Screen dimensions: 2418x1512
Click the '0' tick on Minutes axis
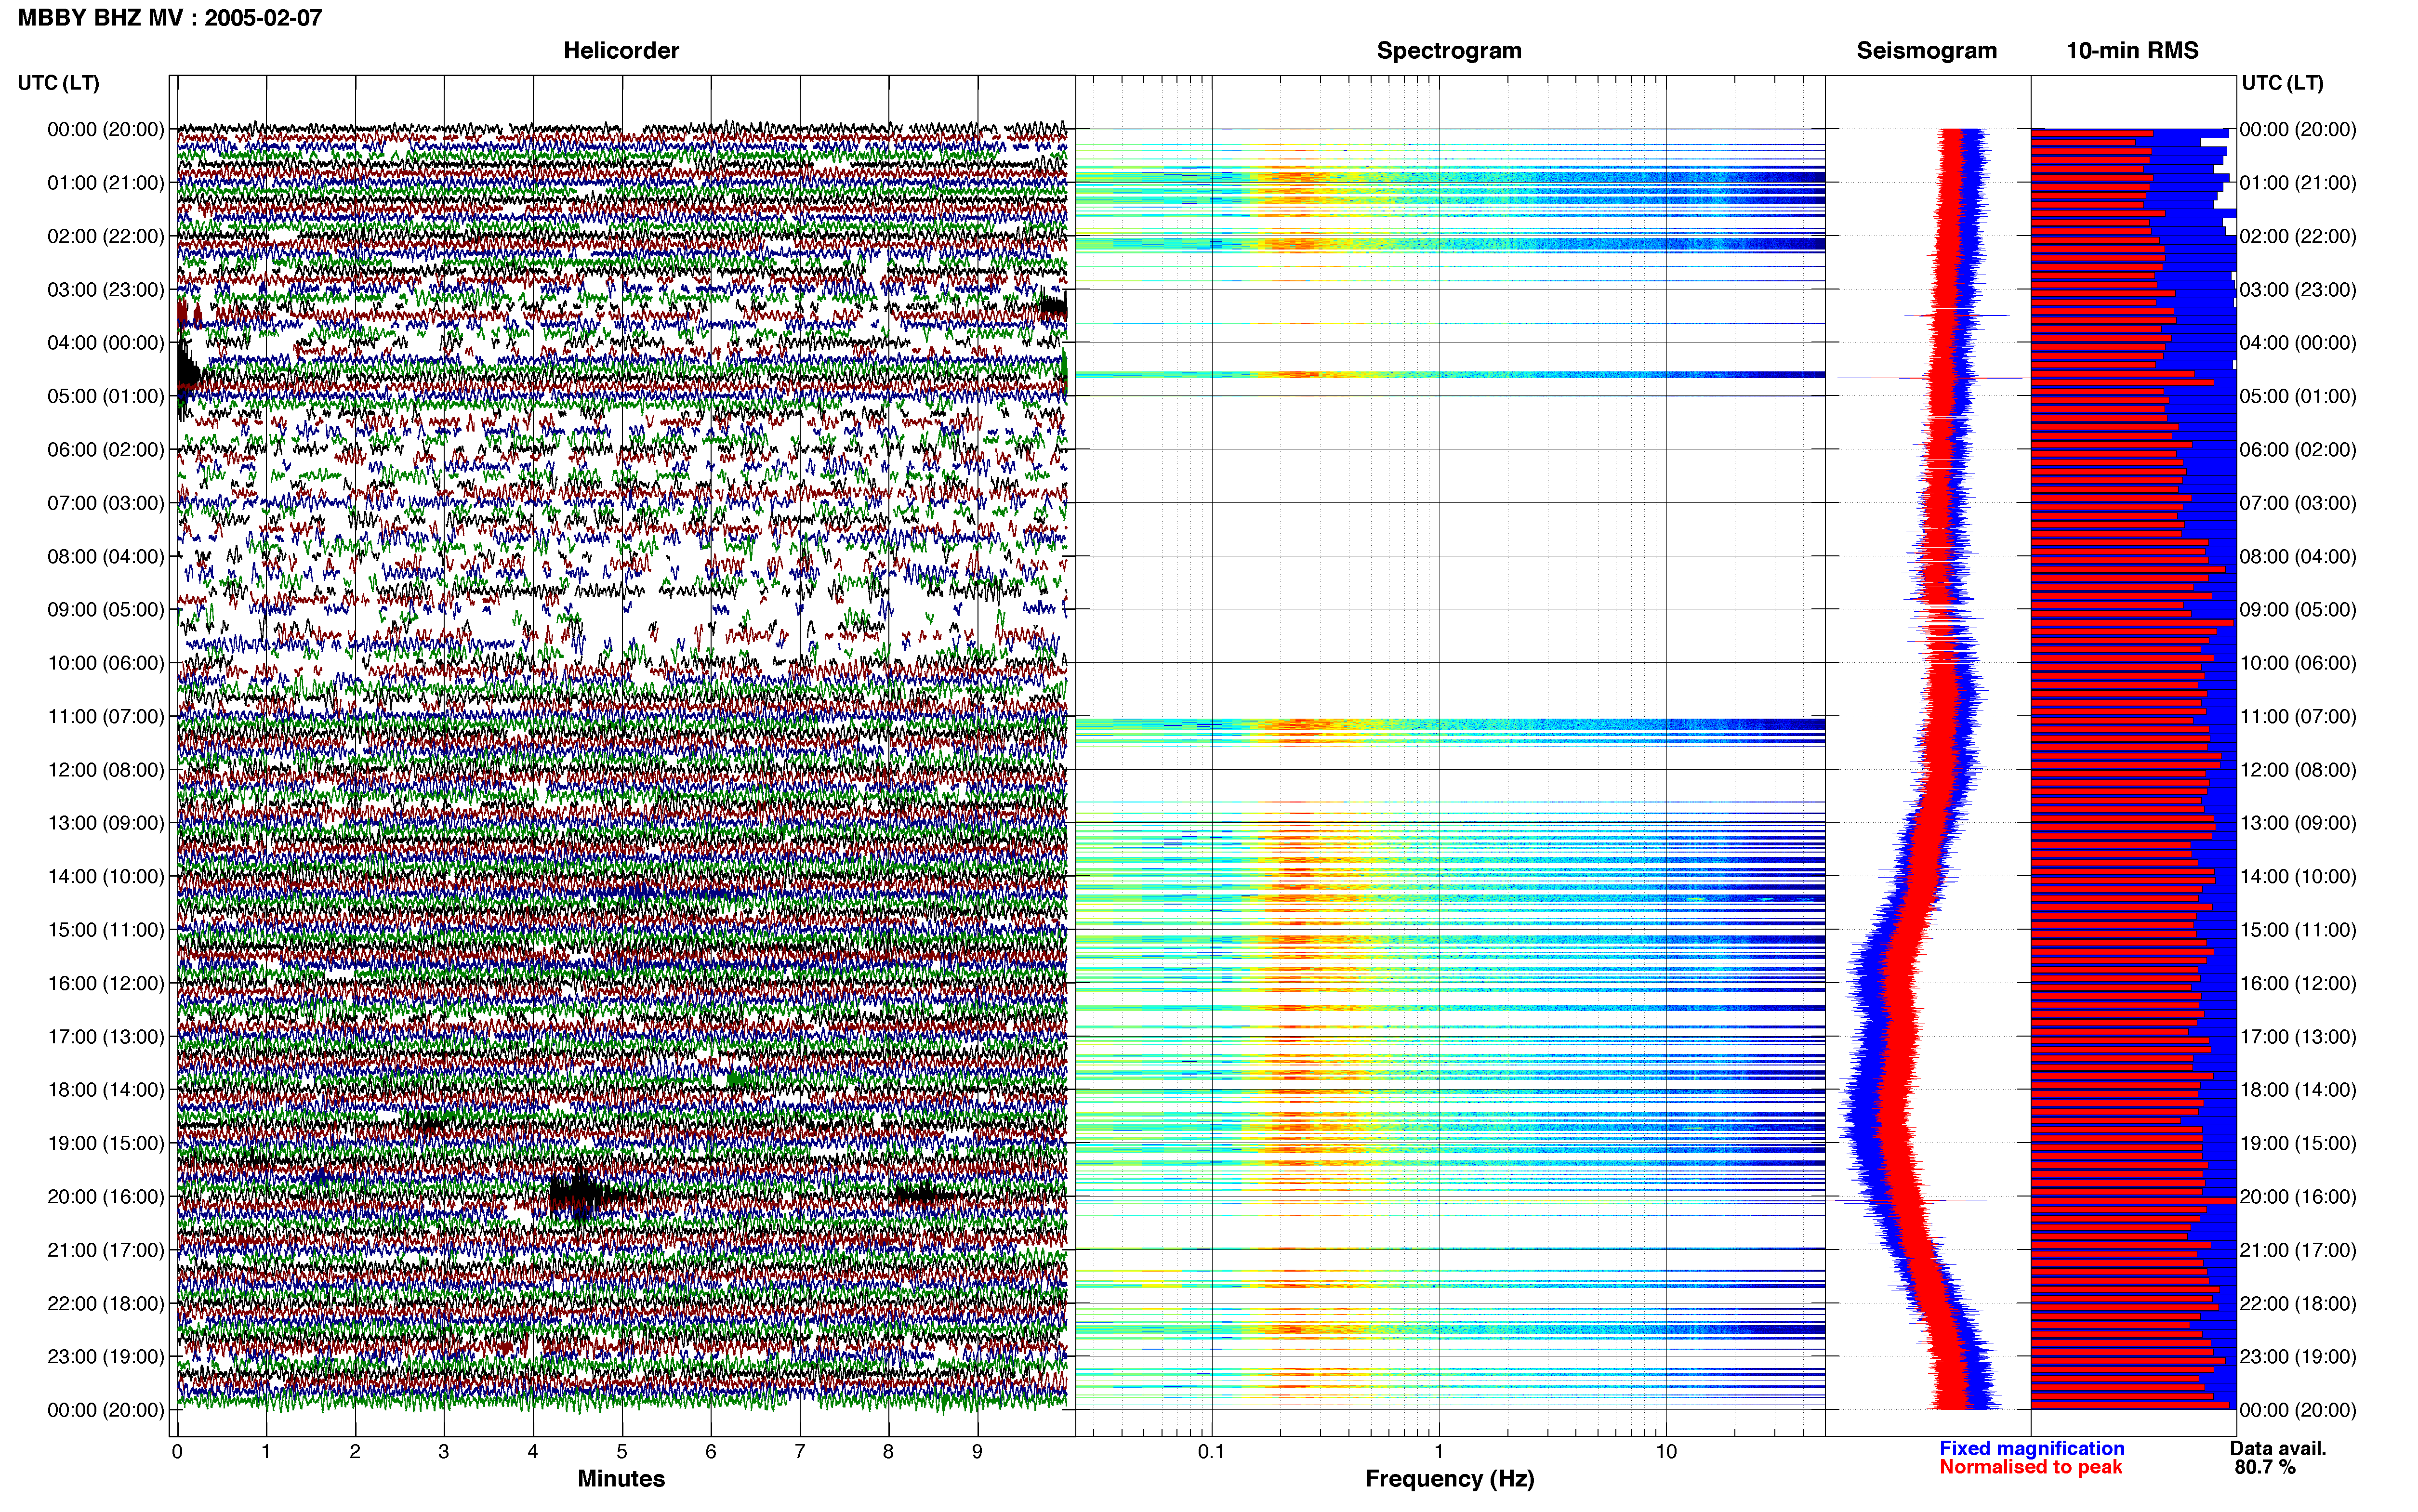pos(177,1451)
